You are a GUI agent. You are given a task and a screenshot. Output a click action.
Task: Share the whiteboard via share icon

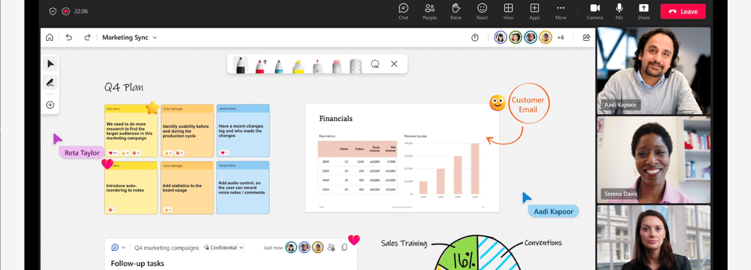coord(586,37)
